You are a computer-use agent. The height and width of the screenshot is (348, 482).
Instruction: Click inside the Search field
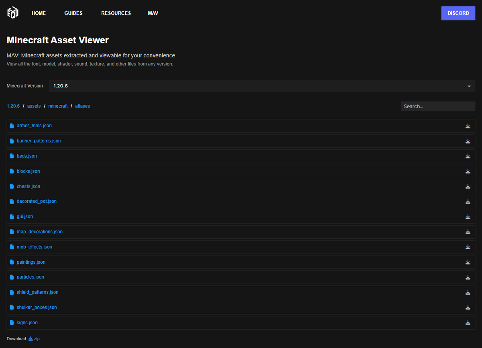pos(438,106)
